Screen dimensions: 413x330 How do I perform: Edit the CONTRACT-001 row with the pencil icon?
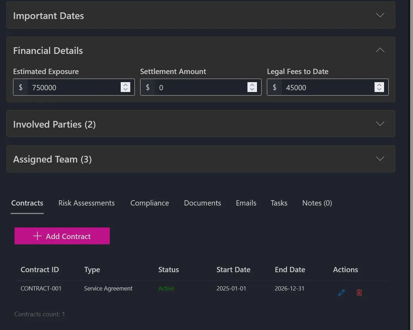[341, 293]
